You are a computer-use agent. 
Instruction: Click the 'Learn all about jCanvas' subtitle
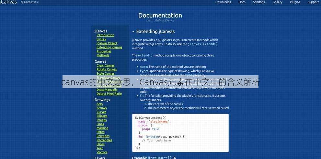[160, 20]
